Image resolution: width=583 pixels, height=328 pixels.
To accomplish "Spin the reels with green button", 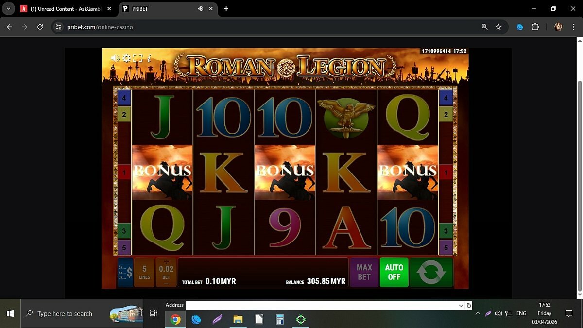I will (x=431, y=272).
